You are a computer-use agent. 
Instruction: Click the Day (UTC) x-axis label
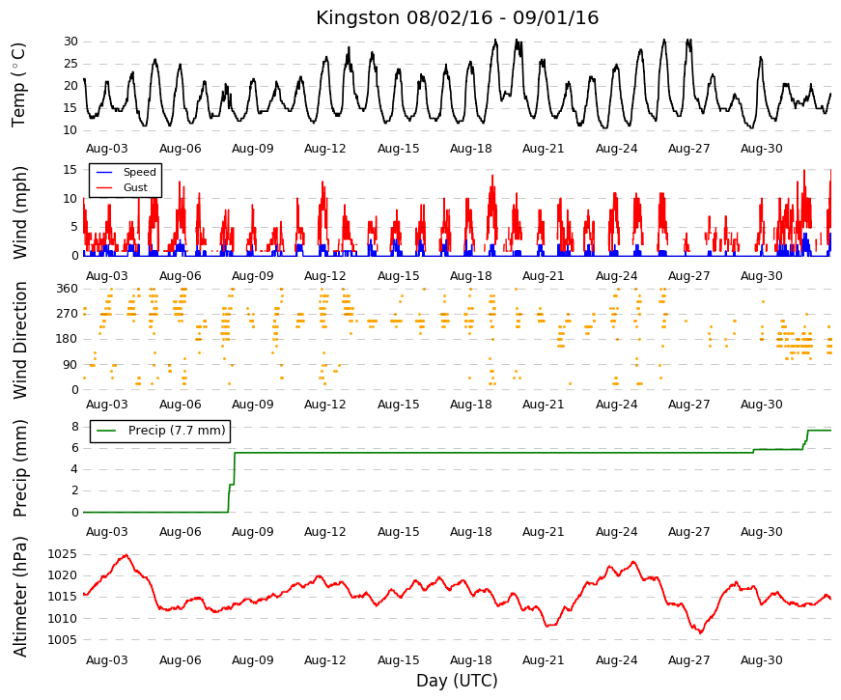click(457, 681)
